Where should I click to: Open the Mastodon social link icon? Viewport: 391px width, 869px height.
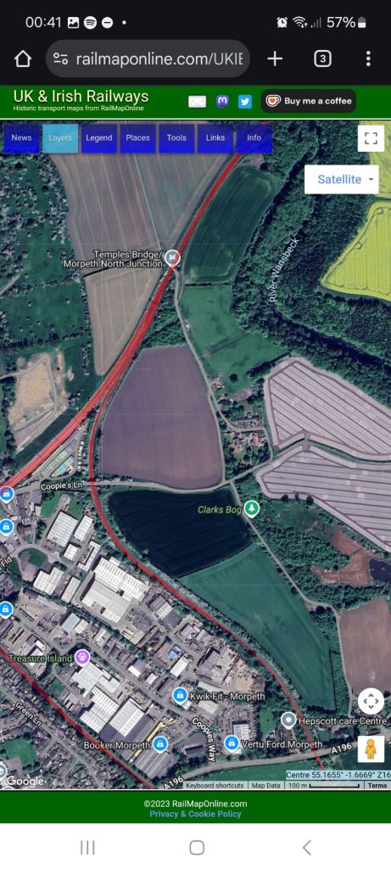[222, 101]
